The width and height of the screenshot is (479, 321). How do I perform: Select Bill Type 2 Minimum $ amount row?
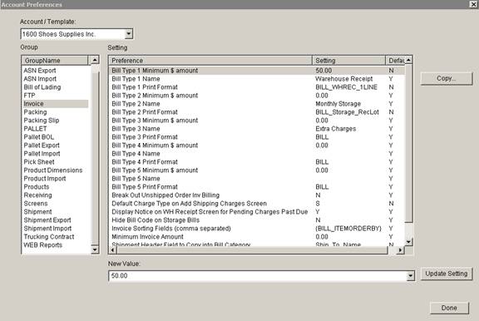257,96
